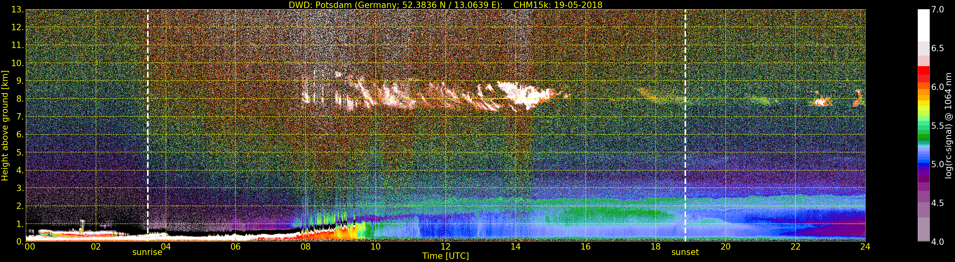The image size is (955, 262).
Task: Click the height axis tick '3.'
Action: 20,188
